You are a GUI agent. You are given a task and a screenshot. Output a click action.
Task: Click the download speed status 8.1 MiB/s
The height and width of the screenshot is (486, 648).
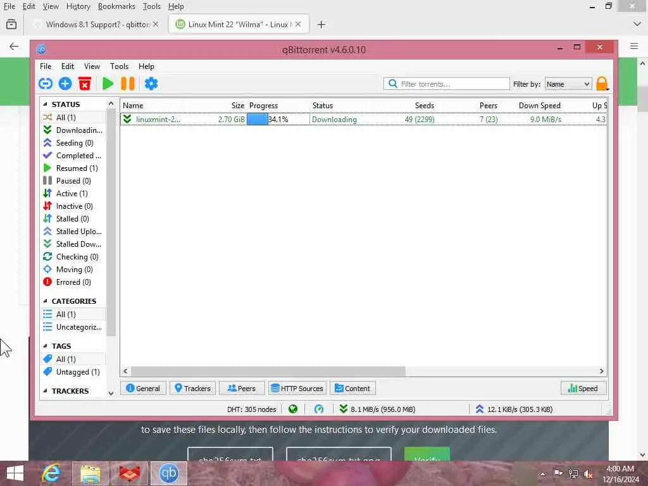[377, 409]
